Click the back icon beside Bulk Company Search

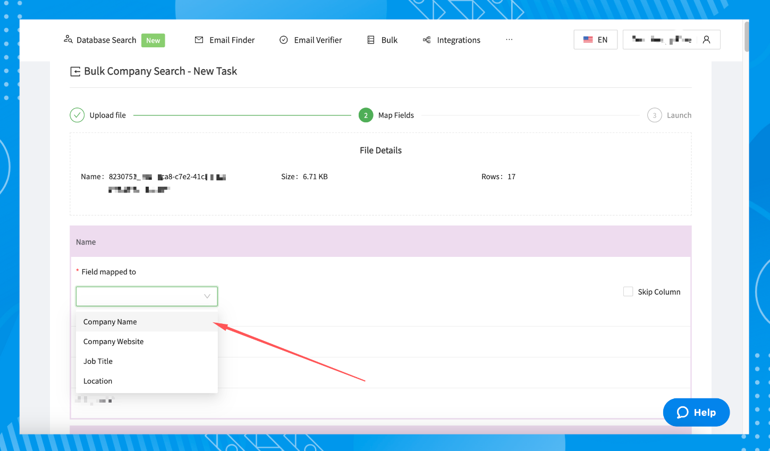(75, 72)
